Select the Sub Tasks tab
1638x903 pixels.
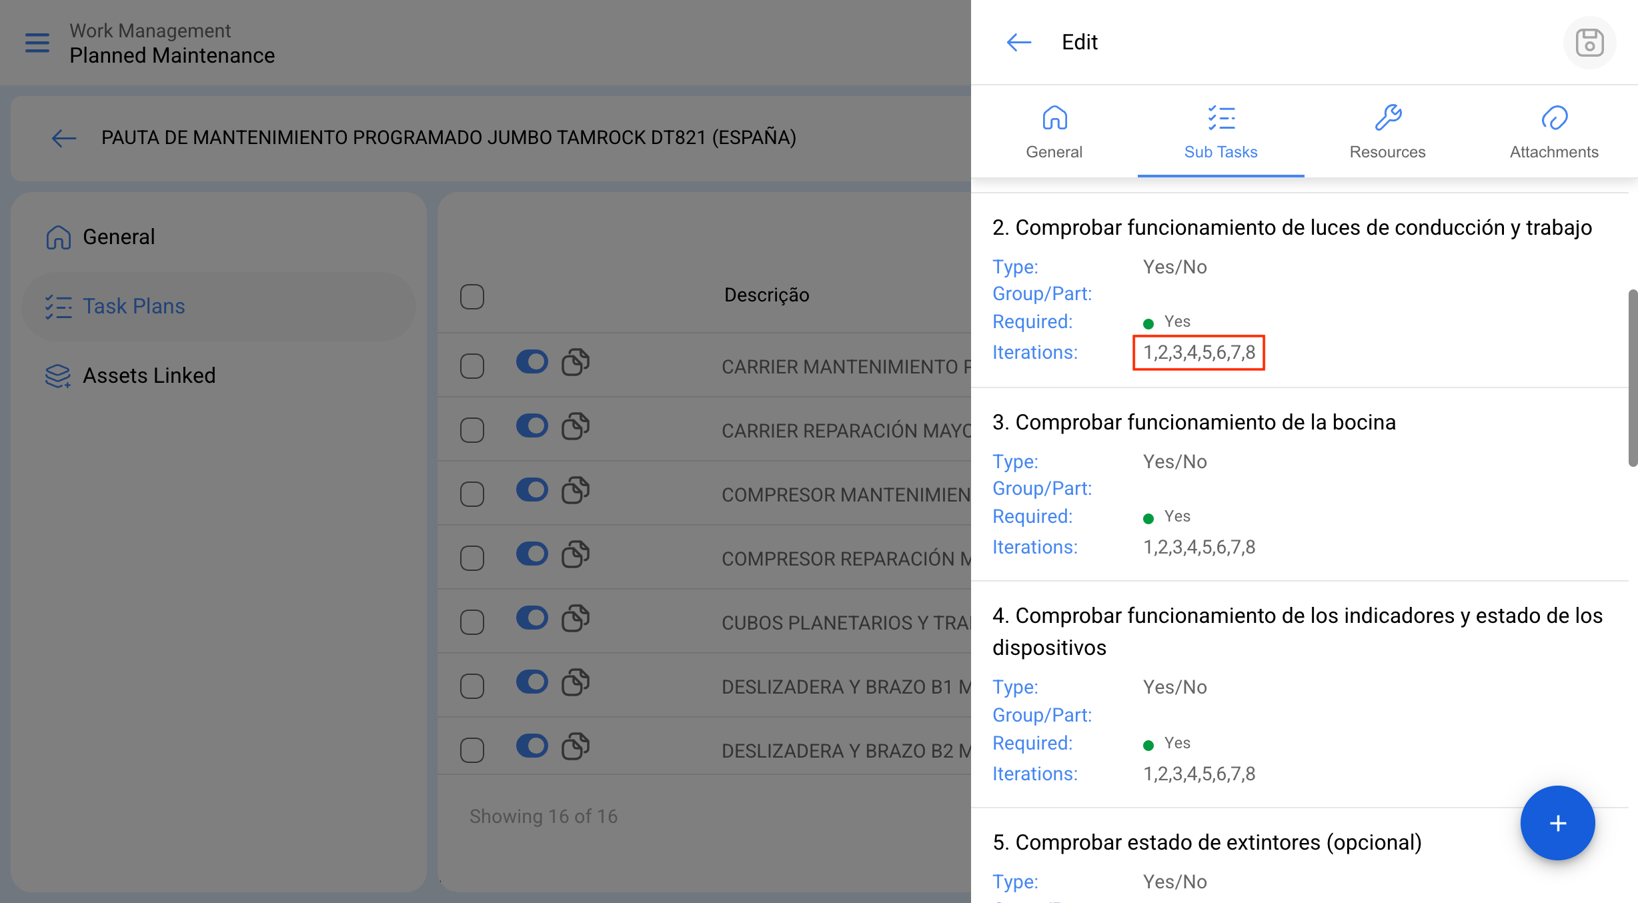point(1220,132)
